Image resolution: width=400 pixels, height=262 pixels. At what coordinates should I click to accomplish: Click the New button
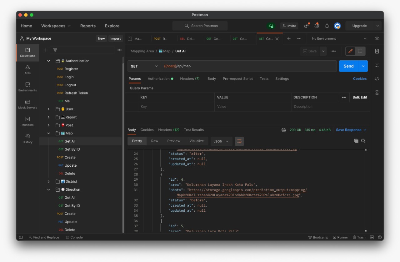[x=101, y=38]
